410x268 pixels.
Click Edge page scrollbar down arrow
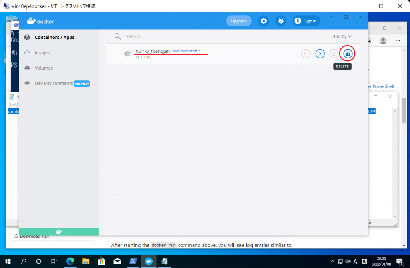tap(404, 246)
